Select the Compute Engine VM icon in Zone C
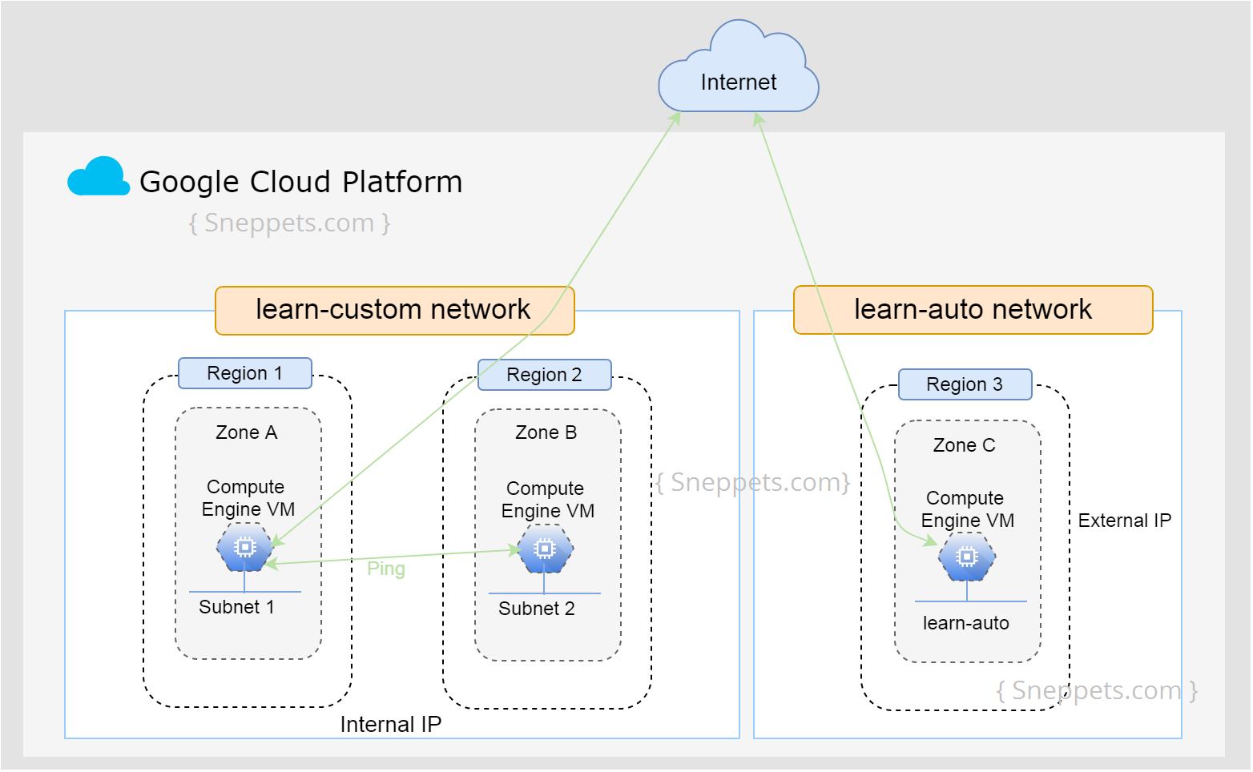The height and width of the screenshot is (772, 1253). pos(967,557)
